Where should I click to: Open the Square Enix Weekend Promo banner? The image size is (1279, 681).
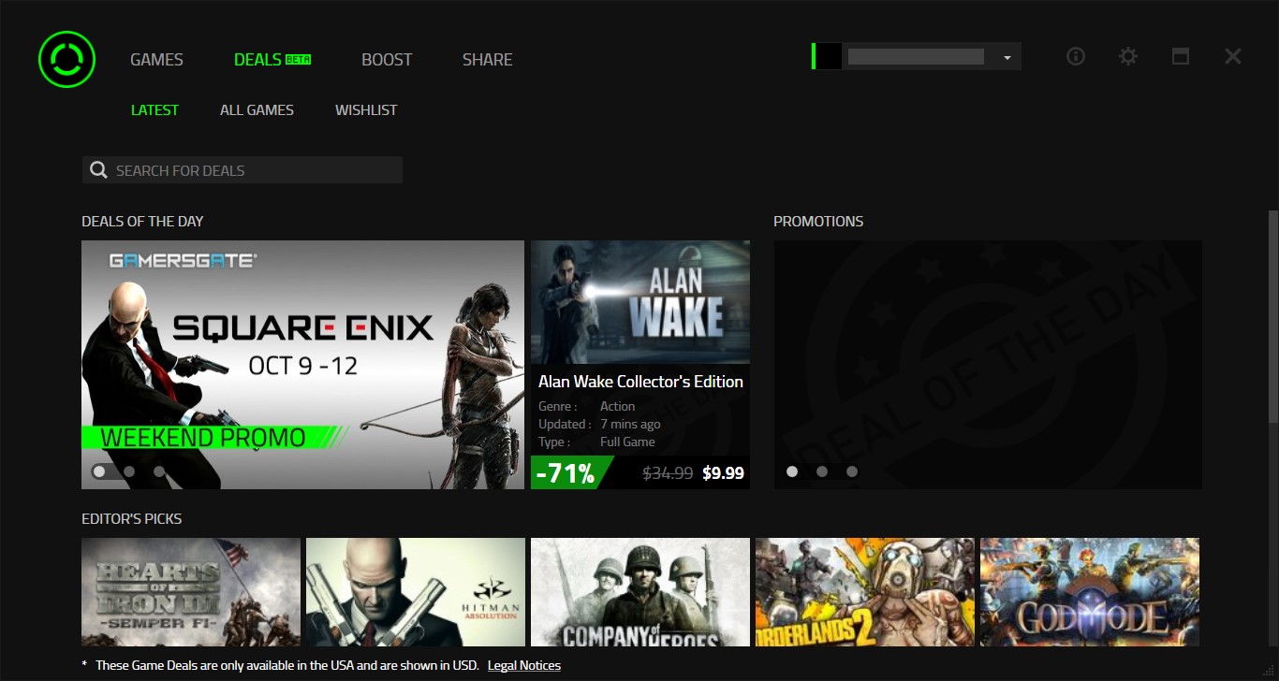click(302, 365)
